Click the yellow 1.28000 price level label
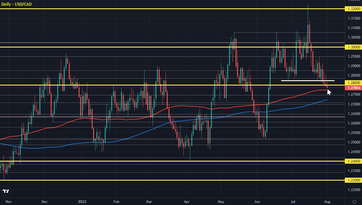The width and height of the screenshot is (362, 205). [x=354, y=83]
